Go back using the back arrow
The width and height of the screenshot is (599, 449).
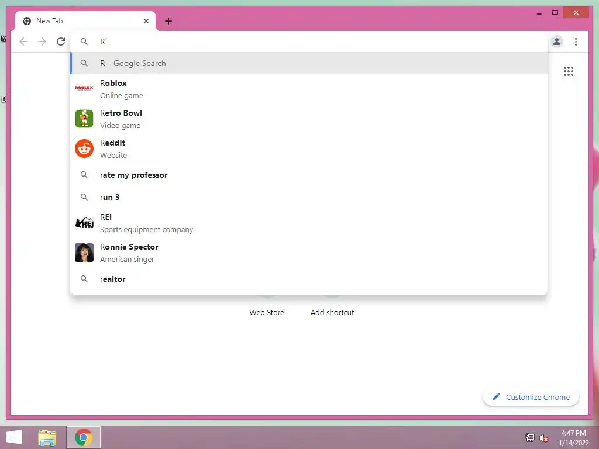pos(23,42)
